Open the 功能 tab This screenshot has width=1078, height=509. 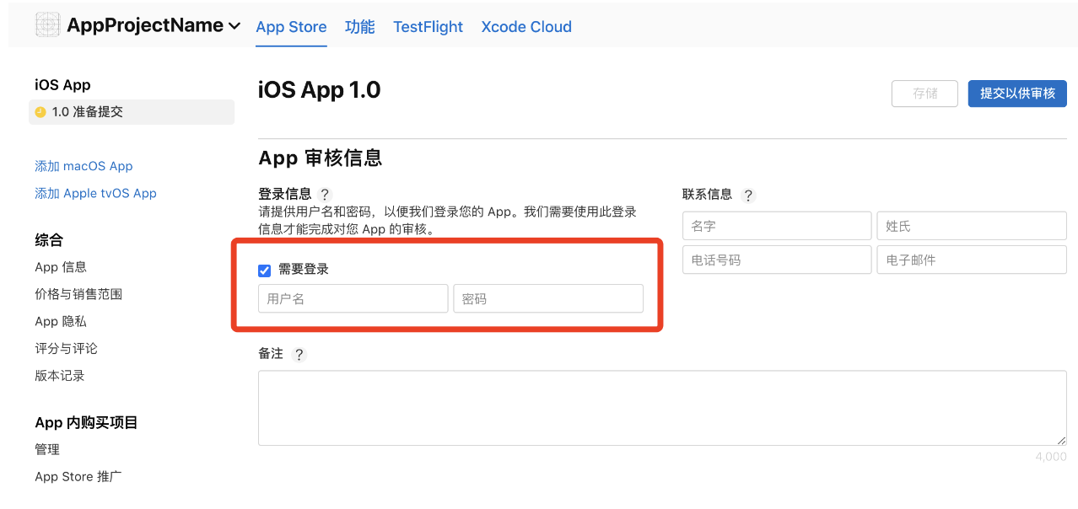[x=359, y=27]
